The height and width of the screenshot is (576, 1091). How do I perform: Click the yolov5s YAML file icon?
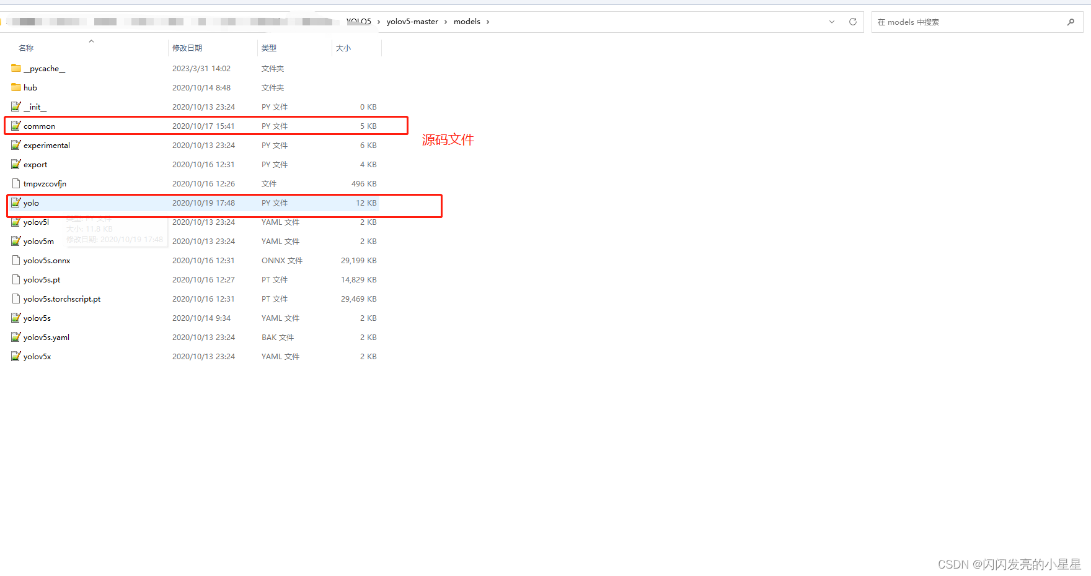click(16, 318)
